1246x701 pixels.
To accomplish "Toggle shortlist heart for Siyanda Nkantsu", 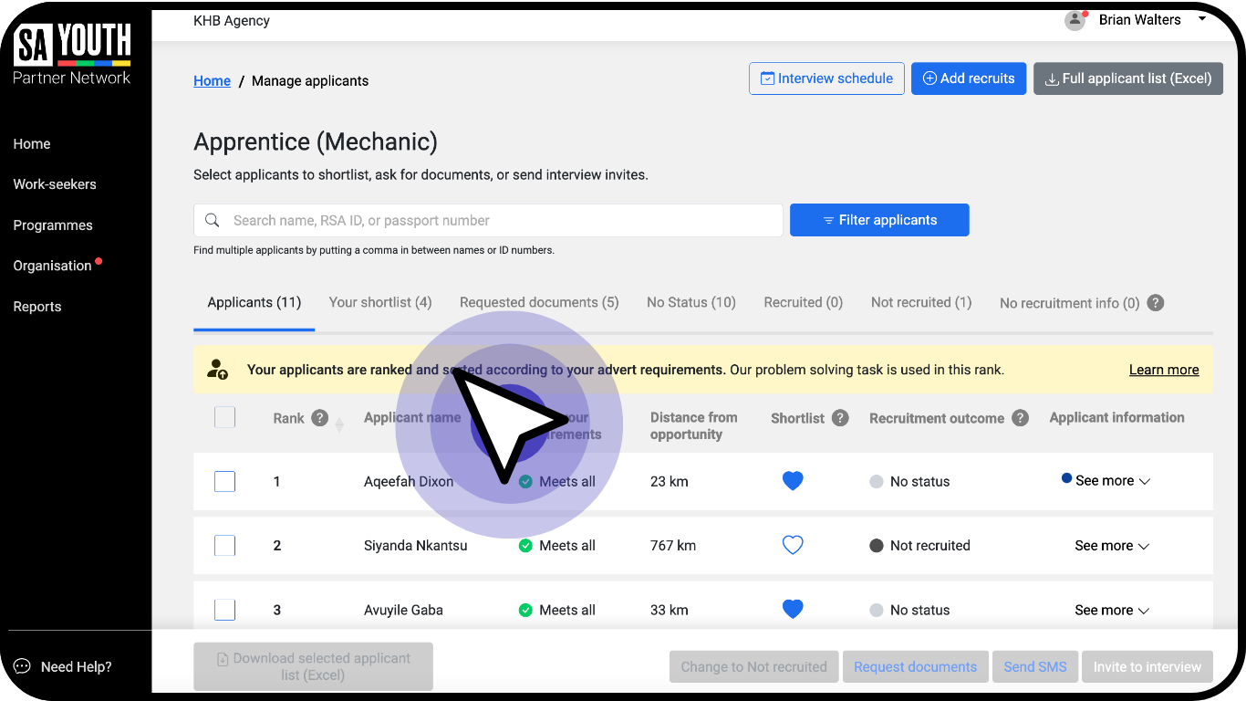I will [793, 545].
